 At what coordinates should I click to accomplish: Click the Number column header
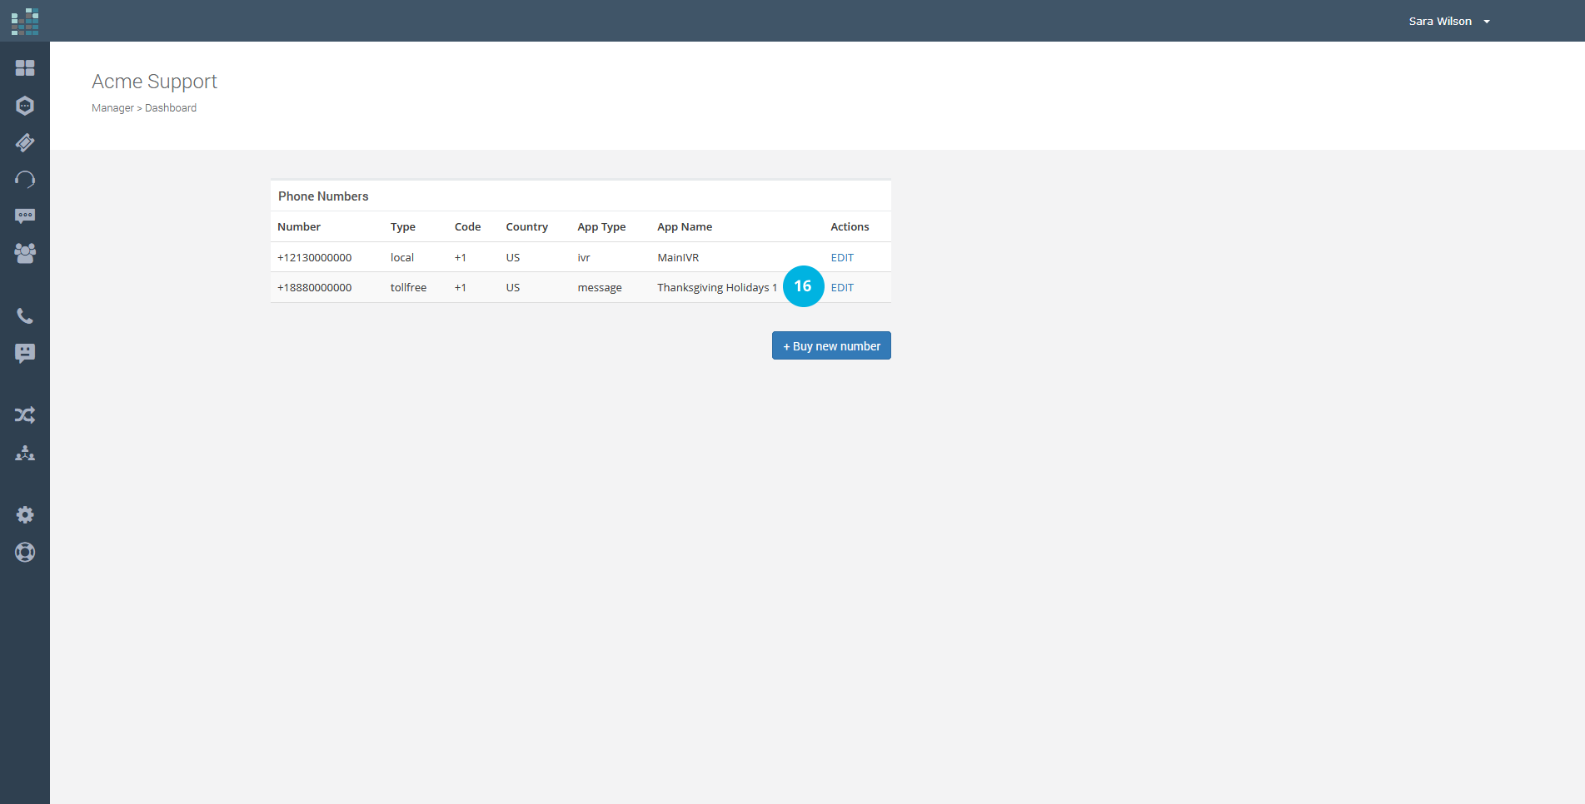299,226
